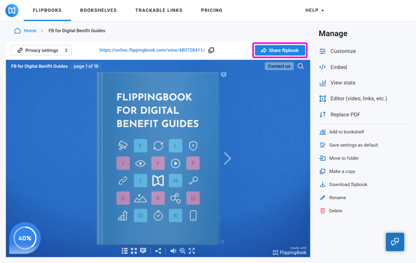This screenshot has width=416, height=263.
Task: Copy the flipbook link with copy icon
Action: coord(211,50)
